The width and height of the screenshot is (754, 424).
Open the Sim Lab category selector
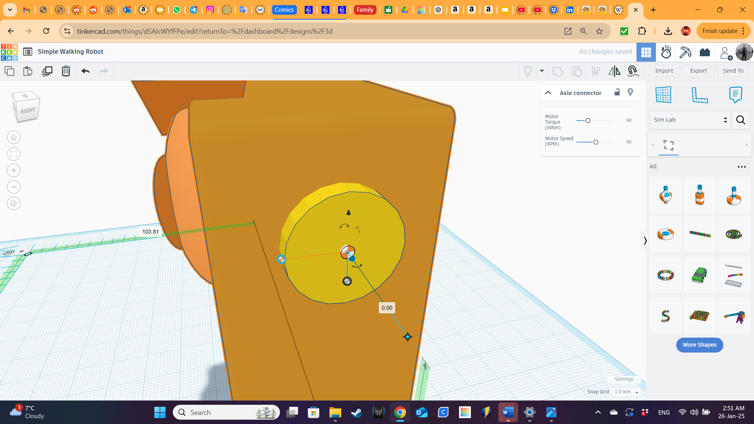[690, 120]
